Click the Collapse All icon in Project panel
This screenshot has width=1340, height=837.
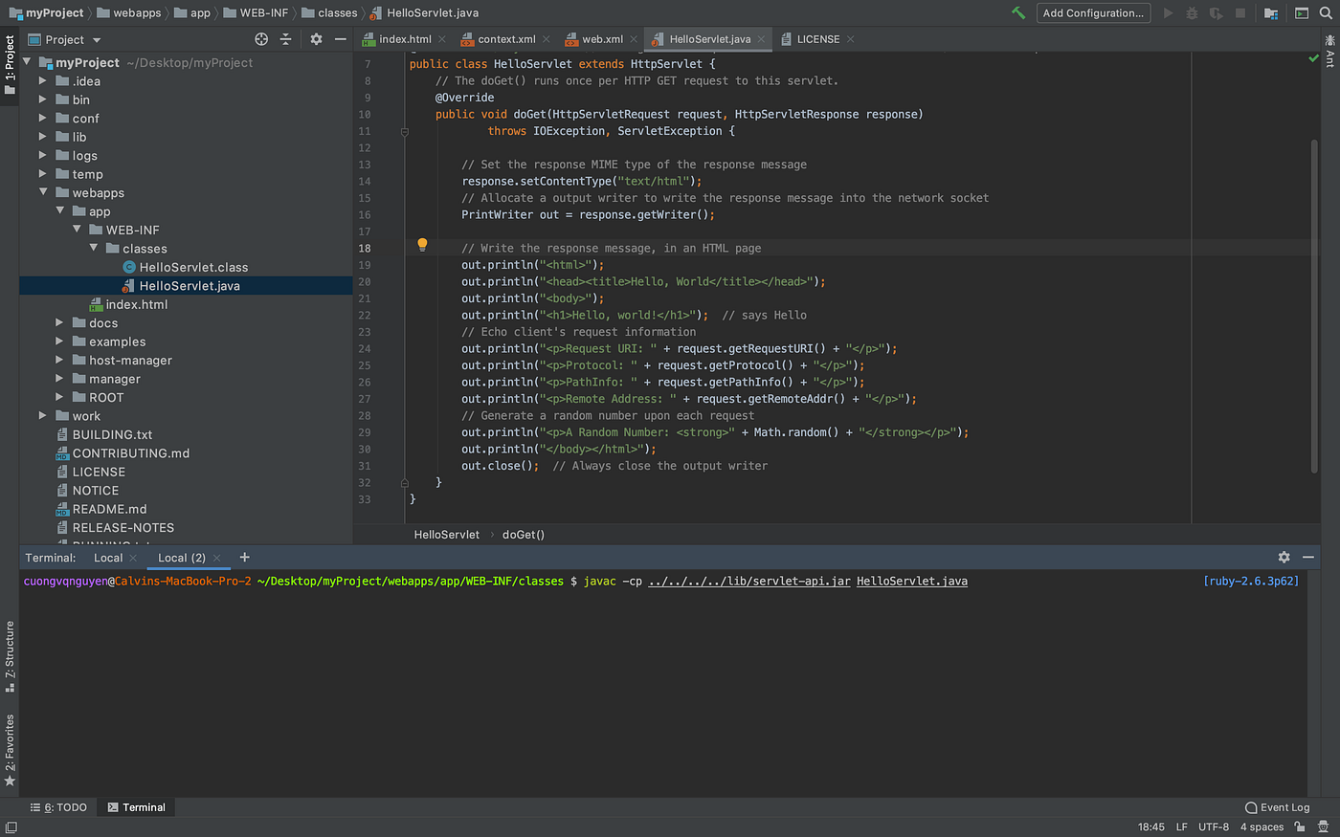(x=285, y=39)
